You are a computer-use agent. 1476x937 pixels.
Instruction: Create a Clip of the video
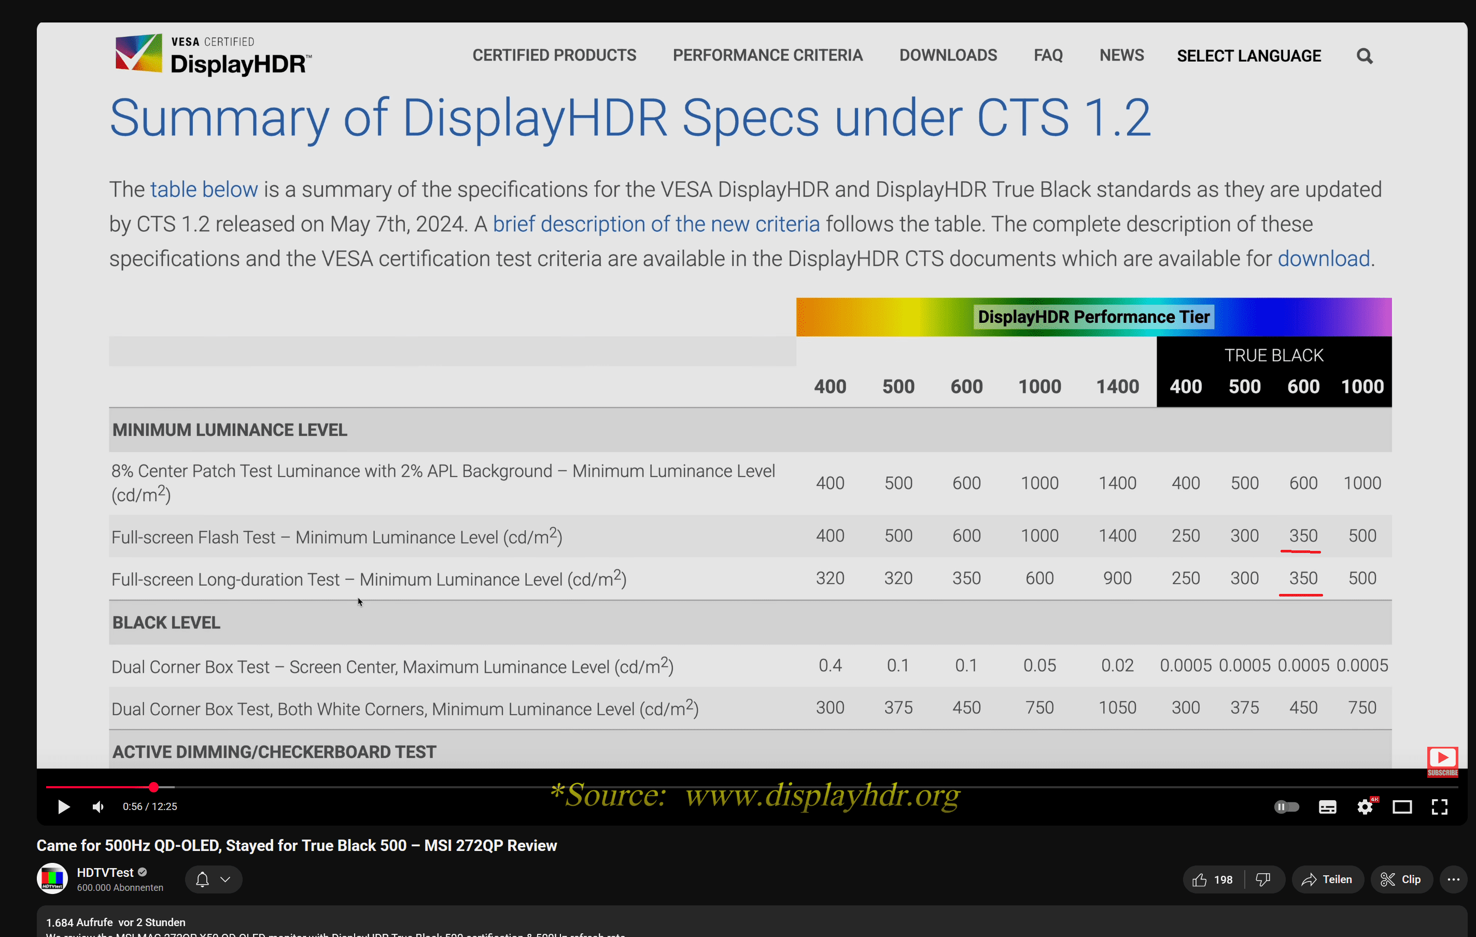1401,879
